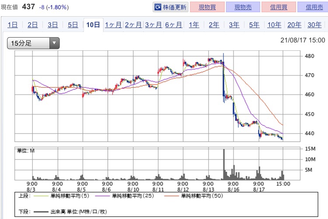The width and height of the screenshot is (328, 219).
Task: Click the 470 price axis label
Action: pos(309,75)
